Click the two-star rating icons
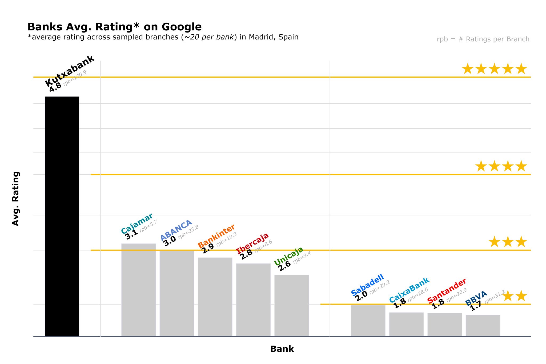The image size is (546, 364). point(514,296)
